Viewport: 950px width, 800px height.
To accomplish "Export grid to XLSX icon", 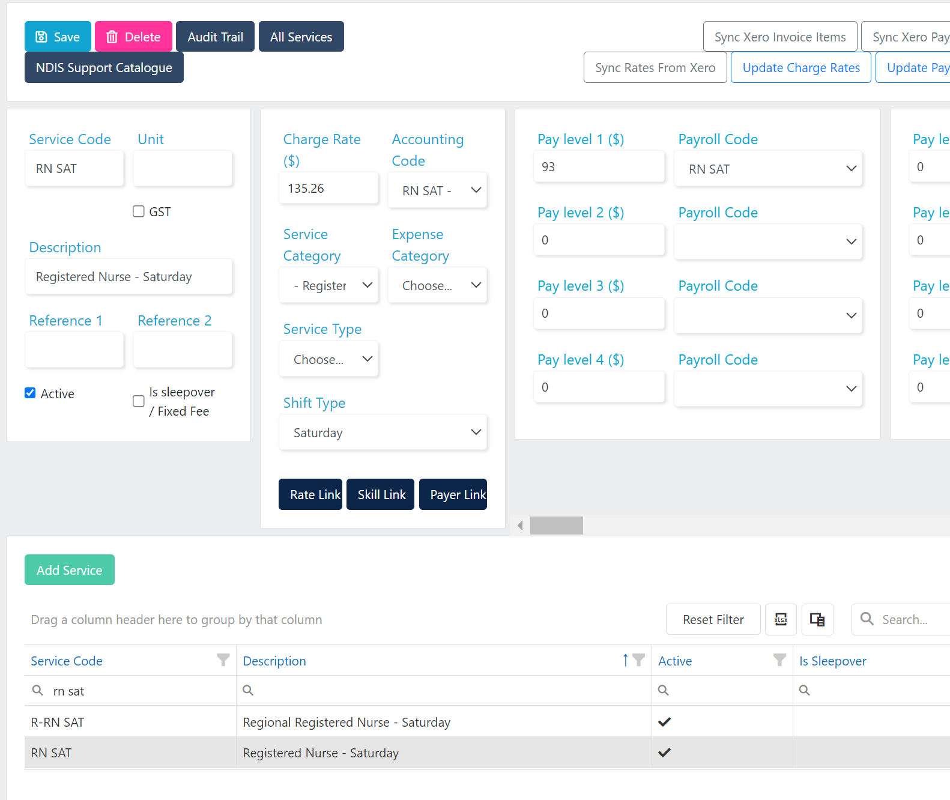I will point(781,619).
